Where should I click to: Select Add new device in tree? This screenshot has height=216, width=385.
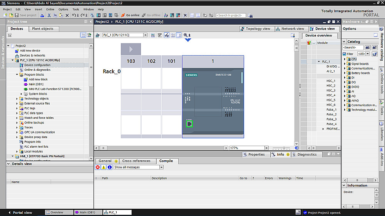click(30, 50)
